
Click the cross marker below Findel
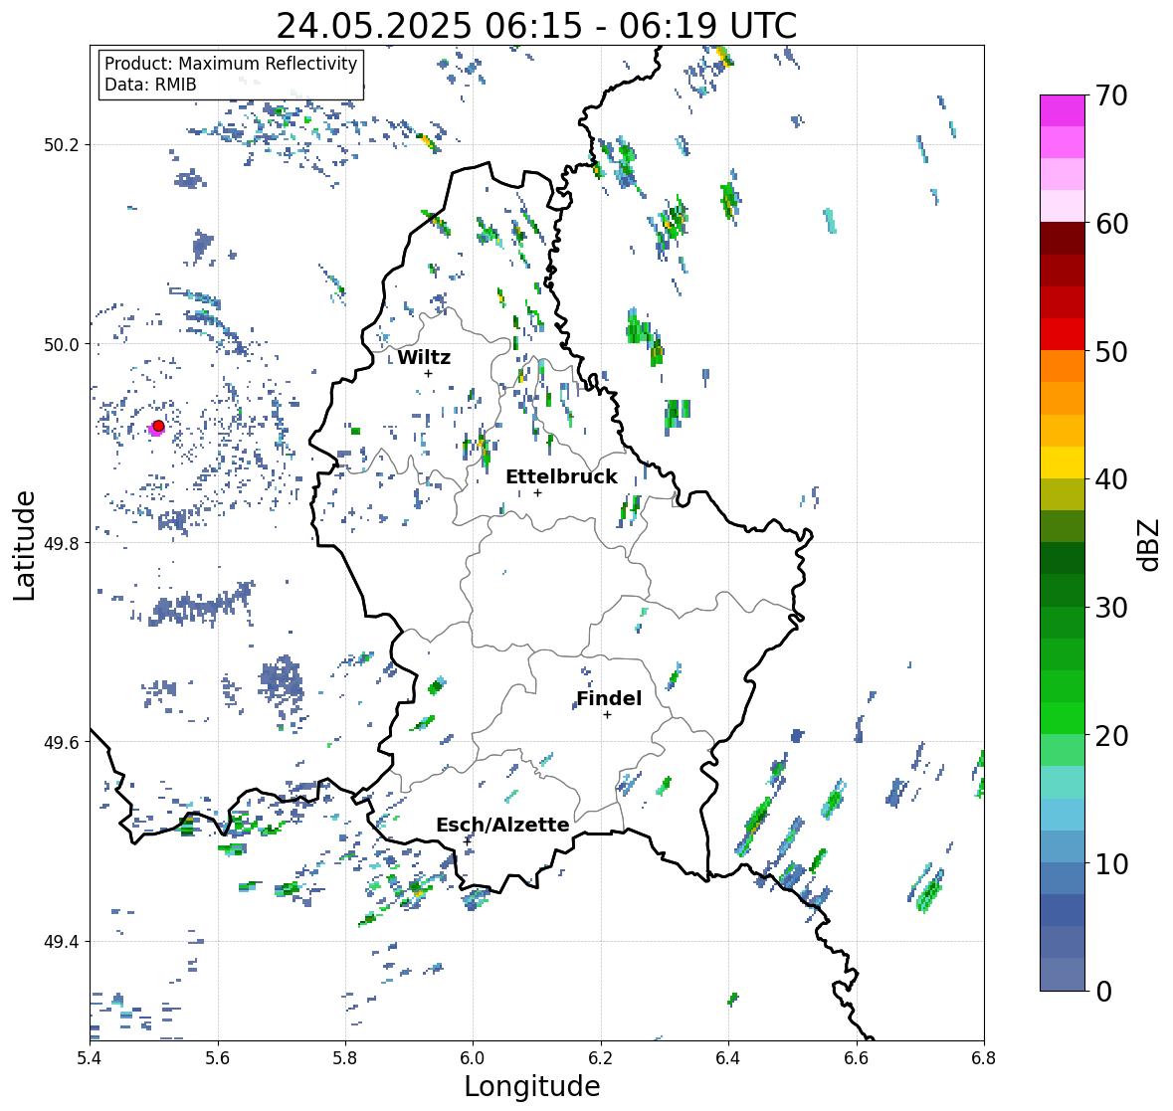click(608, 715)
